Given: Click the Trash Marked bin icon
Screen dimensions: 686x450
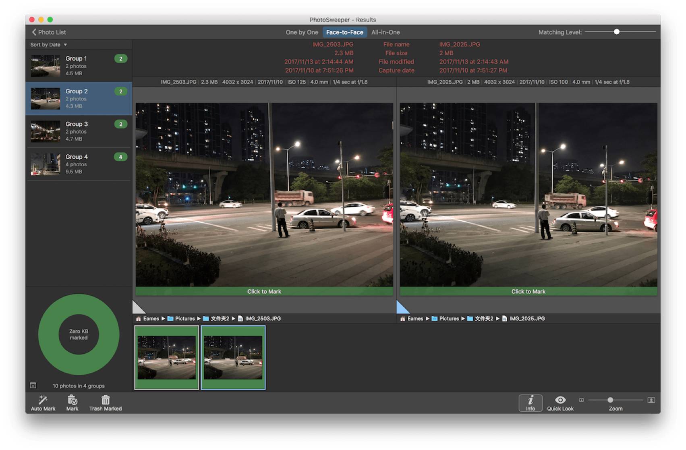Looking at the screenshot, I should [106, 400].
